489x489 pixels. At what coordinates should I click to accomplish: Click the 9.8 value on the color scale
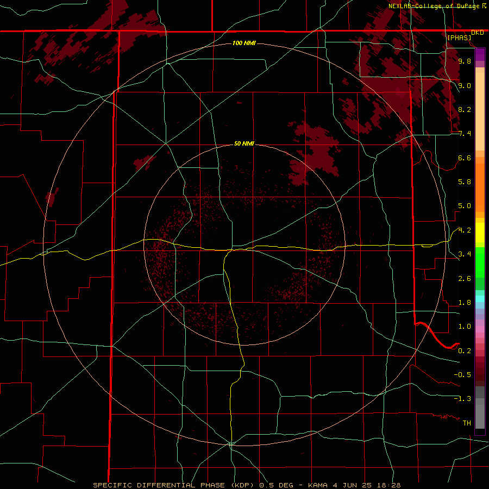tap(465, 61)
